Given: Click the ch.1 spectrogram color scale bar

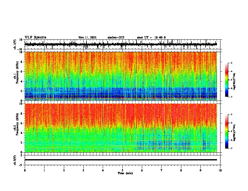Looking at the screenshot, I should pos(227,80).
